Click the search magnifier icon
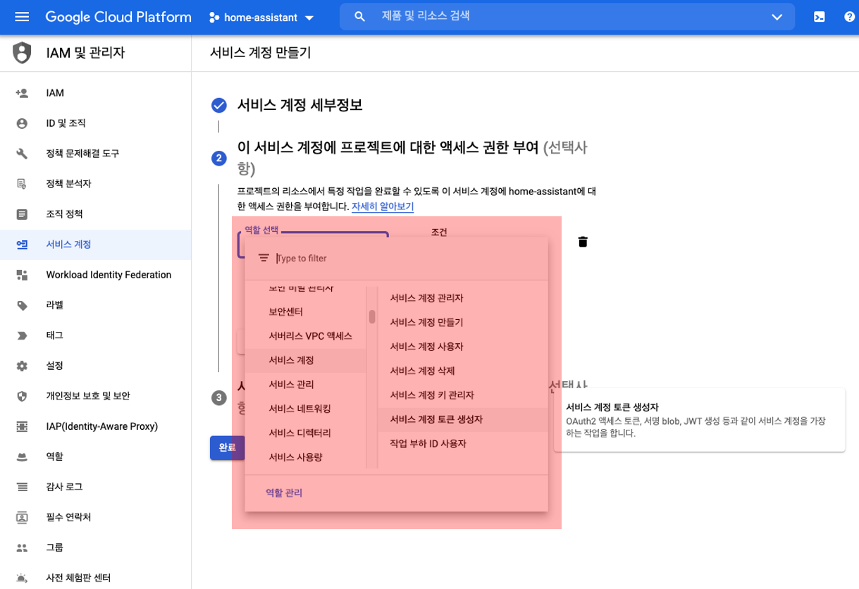This screenshot has height=589, width=859. point(359,16)
